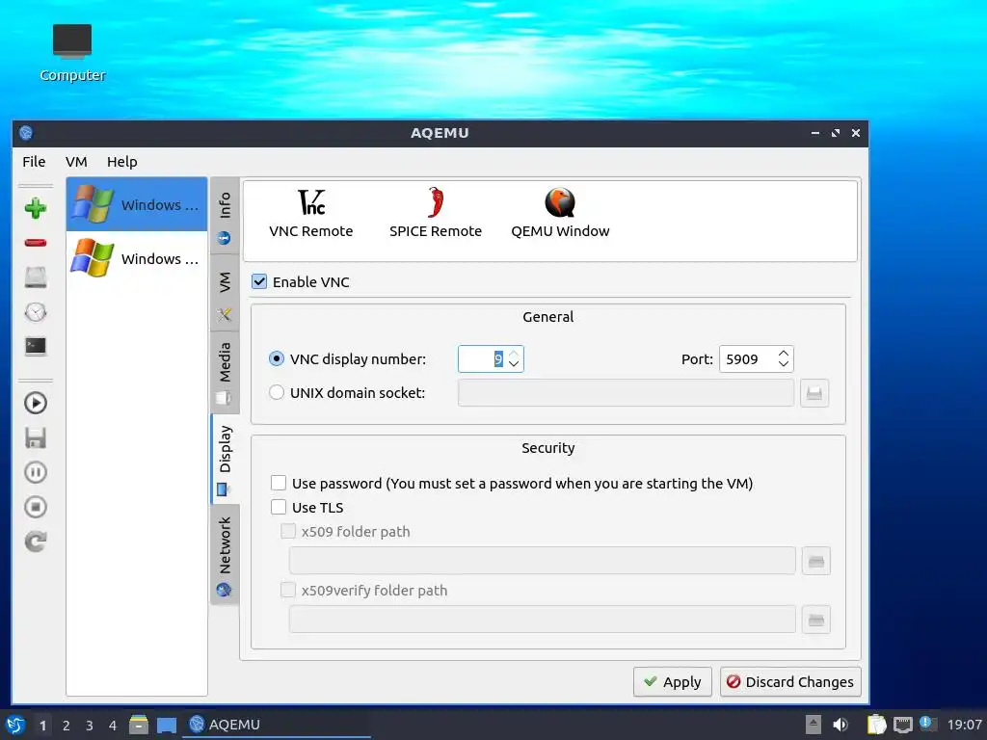Reset the virtual machine
Image resolution: width=987 pixels, height=740 pixels.
[x=36, y=542]
